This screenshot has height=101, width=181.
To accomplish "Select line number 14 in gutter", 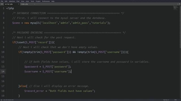I will tap(3, 72).
